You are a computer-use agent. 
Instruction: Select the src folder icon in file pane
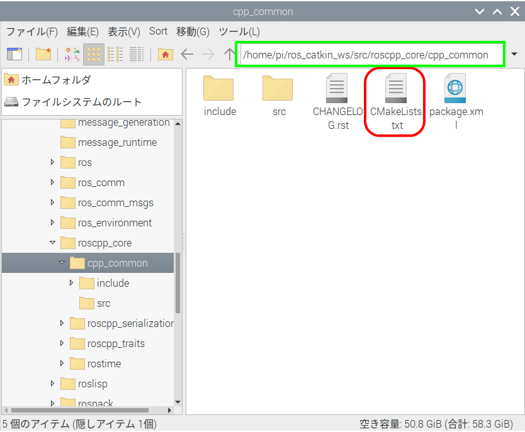point(278,96)
